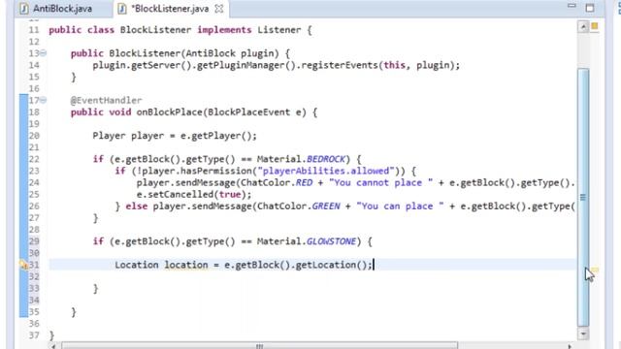The height and width of the screenshot is (349, 621).
Task: Click 'ChatColor.RED' on line 24
Action: pyautogui.click(x=277, y=183)
